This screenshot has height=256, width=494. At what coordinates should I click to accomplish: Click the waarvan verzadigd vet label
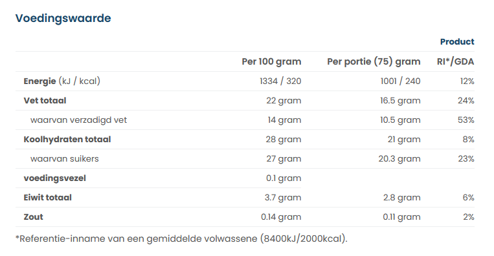[78, 120]
